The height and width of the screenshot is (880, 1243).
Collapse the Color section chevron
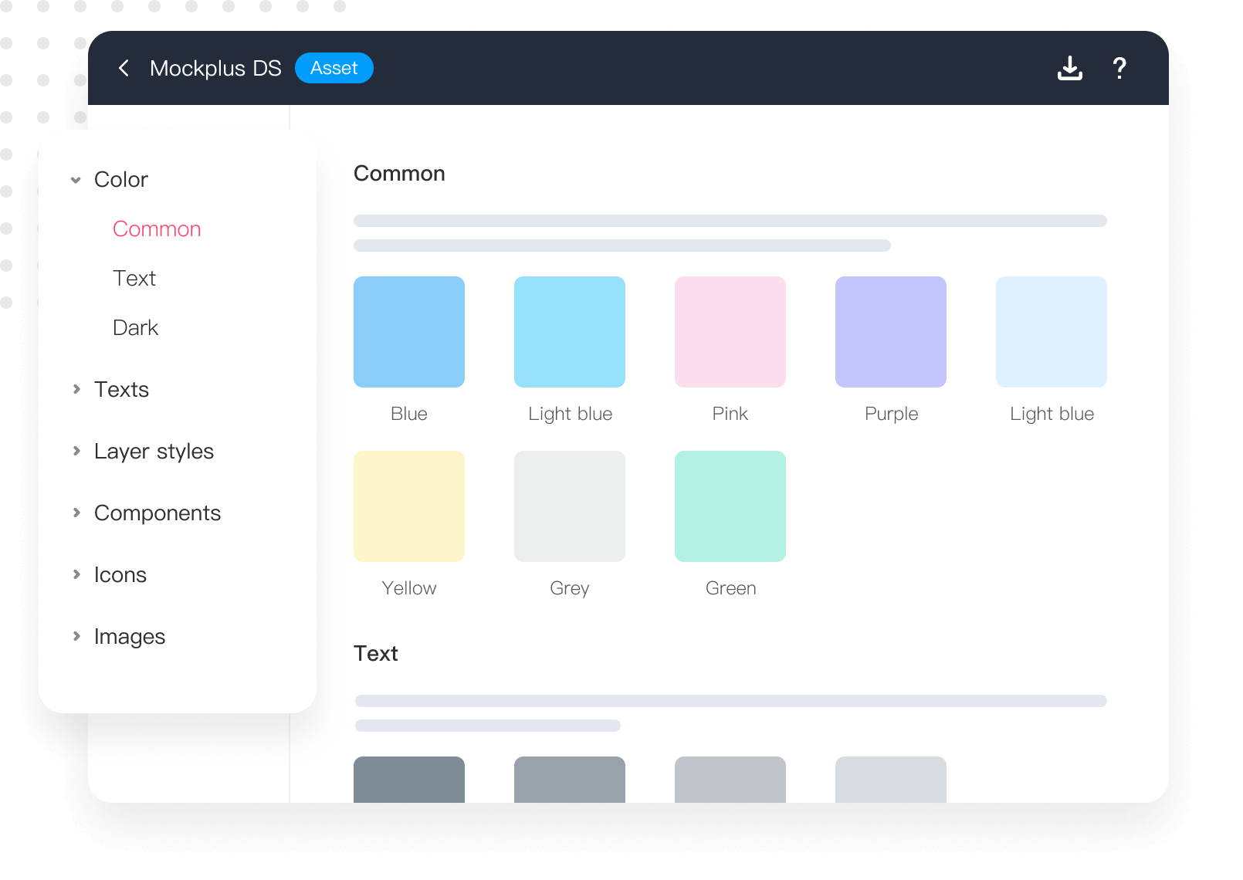coord(76,180)
